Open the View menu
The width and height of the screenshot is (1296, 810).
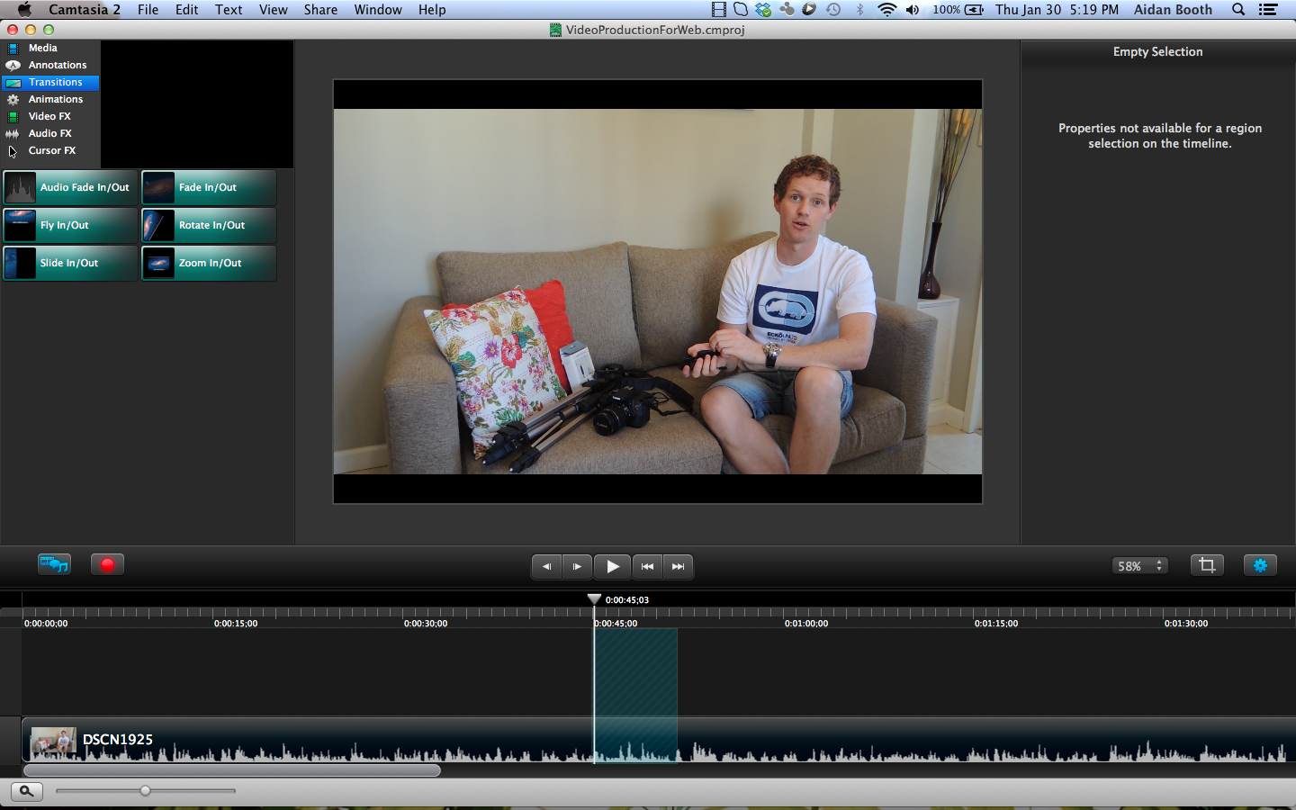274,10
